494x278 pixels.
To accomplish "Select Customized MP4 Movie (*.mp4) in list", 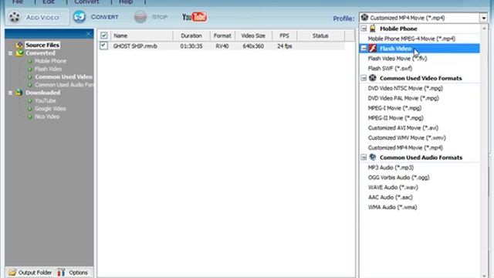I will click(x=405, y=147).
